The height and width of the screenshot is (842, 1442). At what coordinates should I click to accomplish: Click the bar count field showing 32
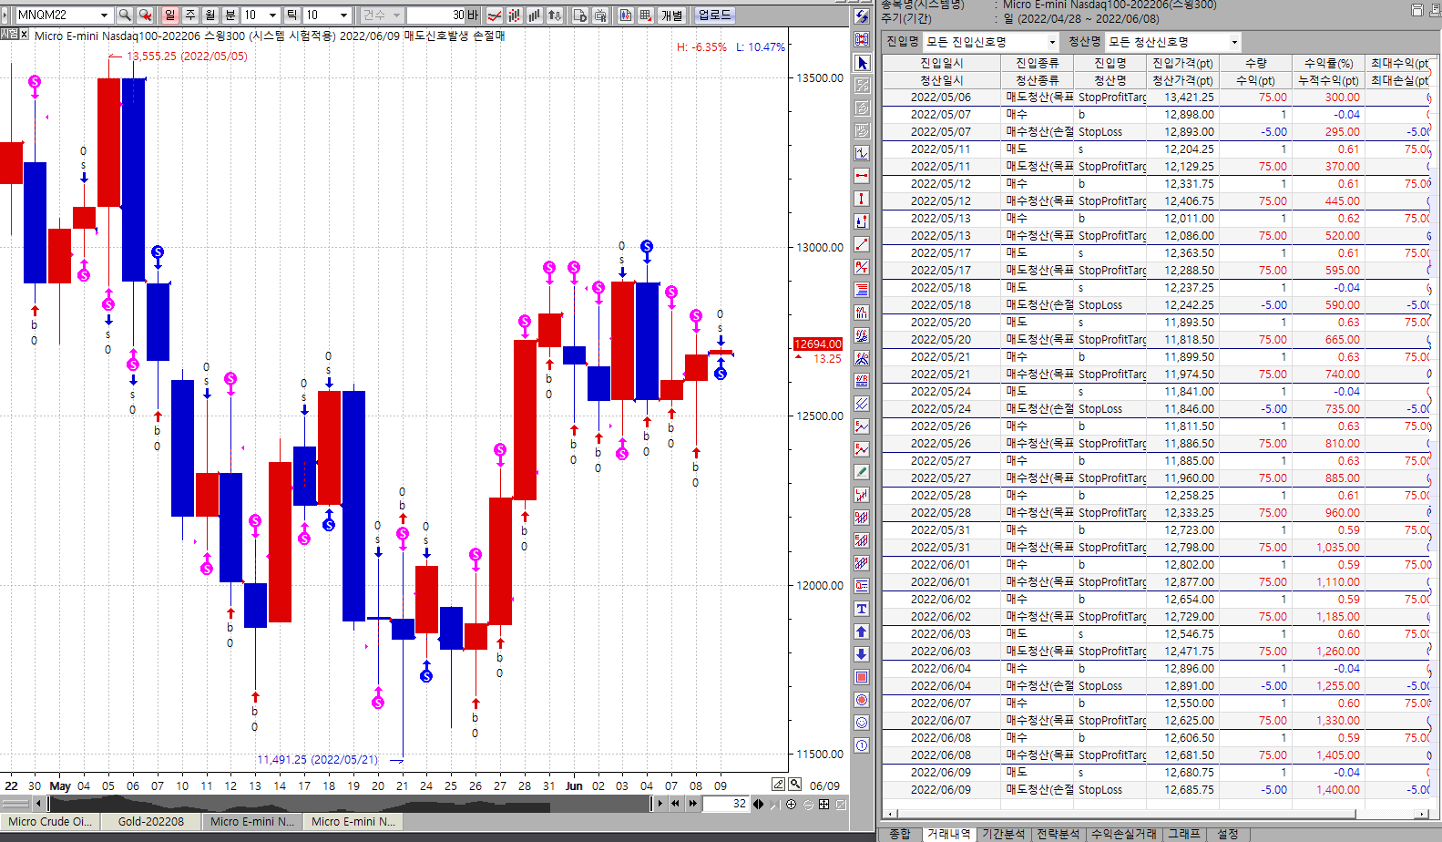point(726,804)
